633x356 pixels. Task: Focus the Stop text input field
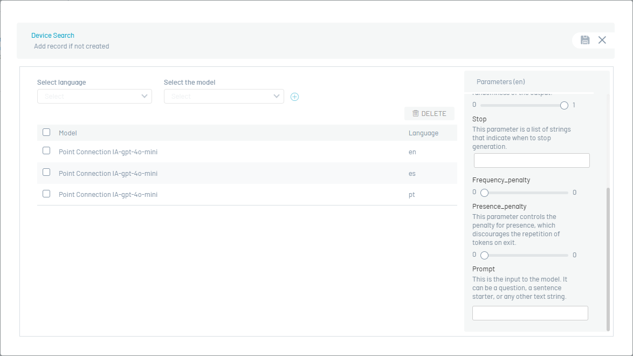(x=532, y=160)
